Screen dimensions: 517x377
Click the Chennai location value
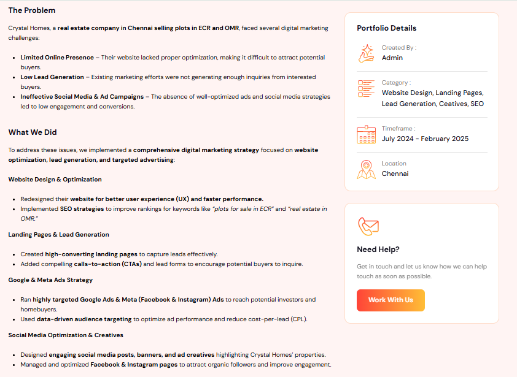[395, 173]
